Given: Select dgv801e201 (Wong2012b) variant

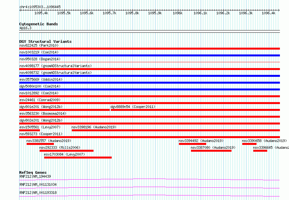Looking at the screenshot, I should [41, 107].
